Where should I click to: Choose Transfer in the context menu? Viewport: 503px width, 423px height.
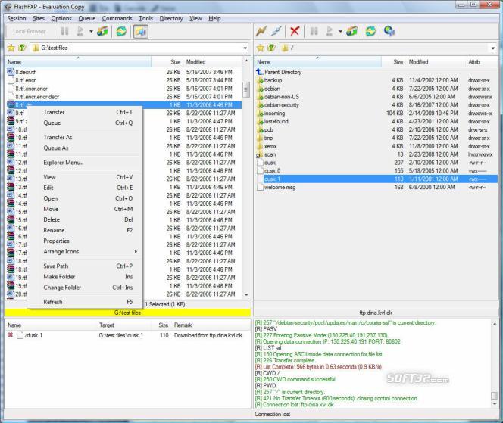(86, 112)
